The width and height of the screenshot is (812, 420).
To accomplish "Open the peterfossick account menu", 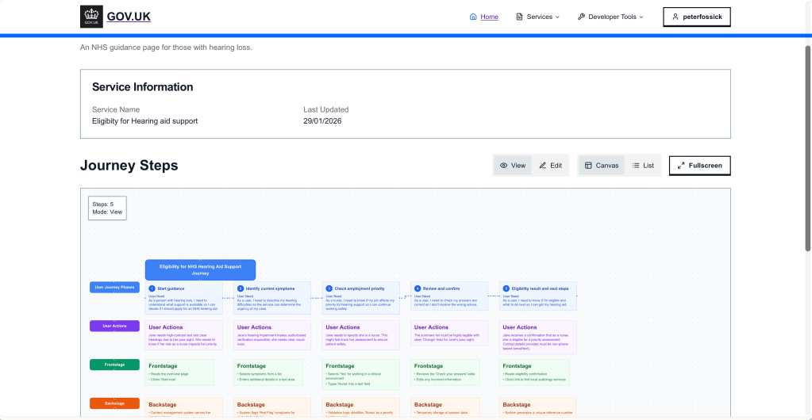I will click(x=697, y=17).
